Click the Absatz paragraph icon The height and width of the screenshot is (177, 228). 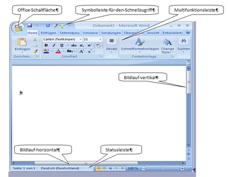point(111,42)
